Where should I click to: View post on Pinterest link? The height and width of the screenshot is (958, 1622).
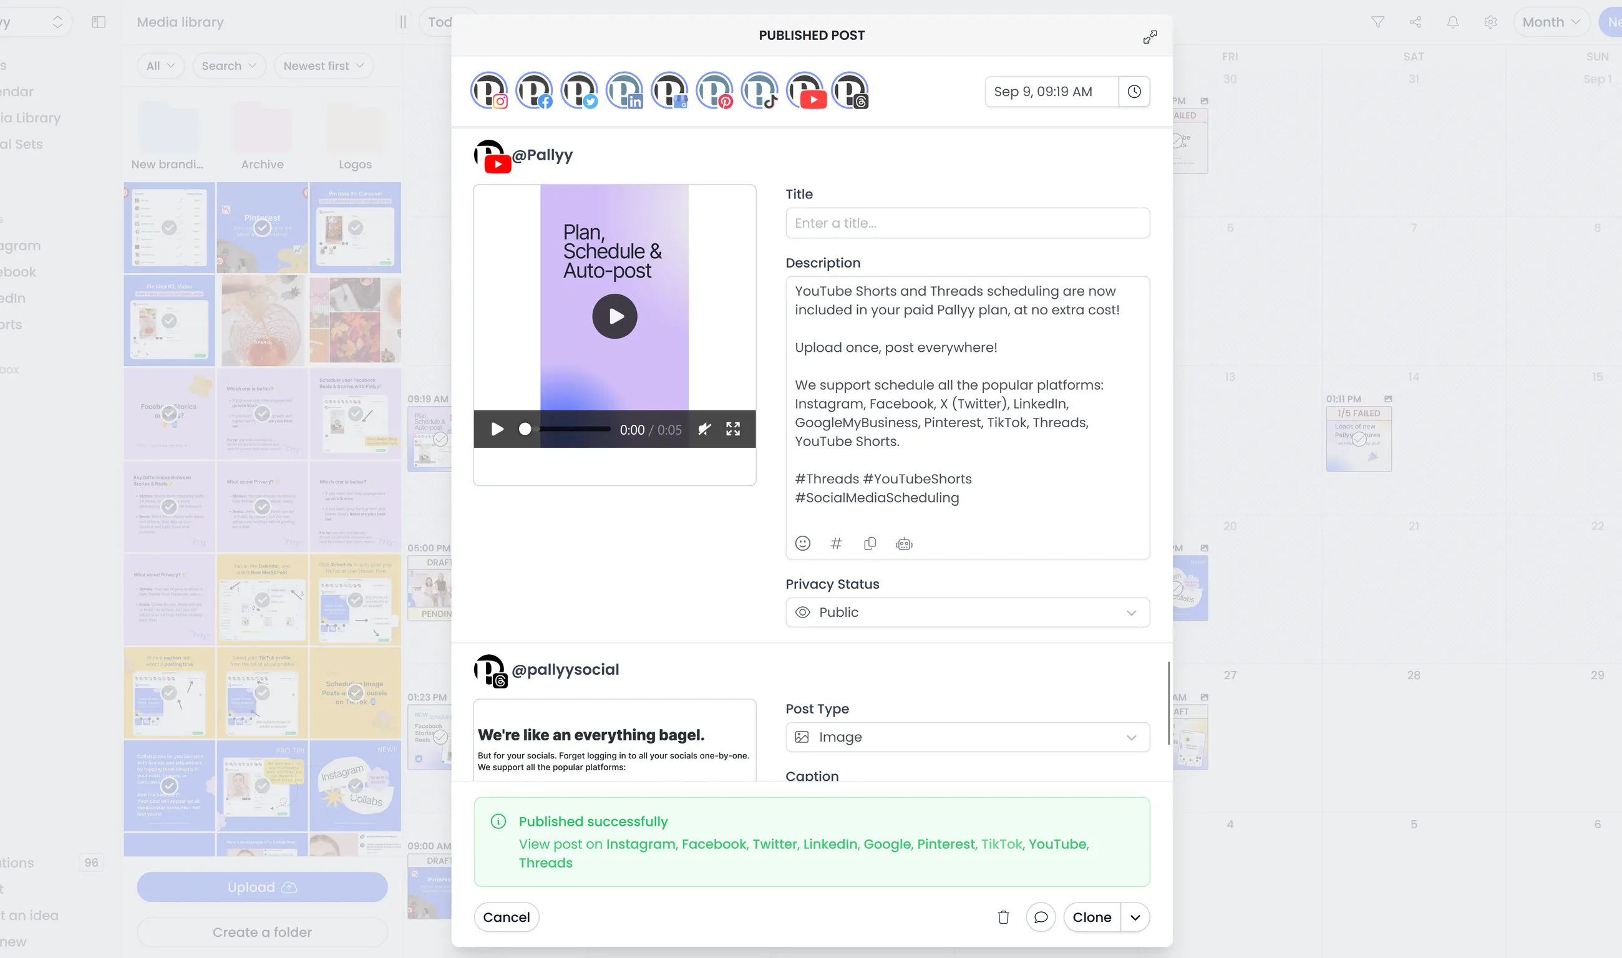(946, 844)
